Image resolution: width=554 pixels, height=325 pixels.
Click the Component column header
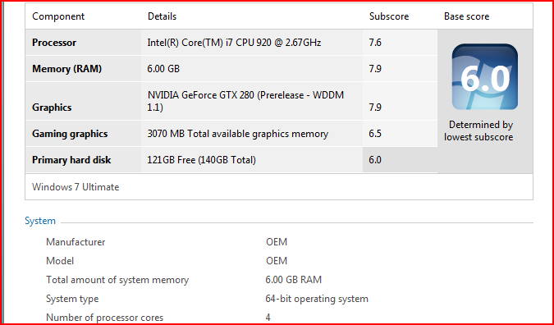[x=58, y=16]
